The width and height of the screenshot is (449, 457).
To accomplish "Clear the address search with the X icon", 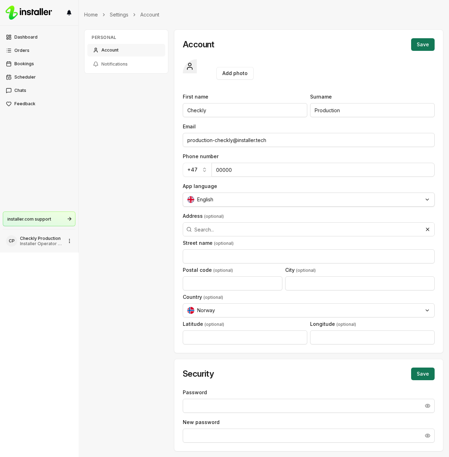I will (428, 229).
